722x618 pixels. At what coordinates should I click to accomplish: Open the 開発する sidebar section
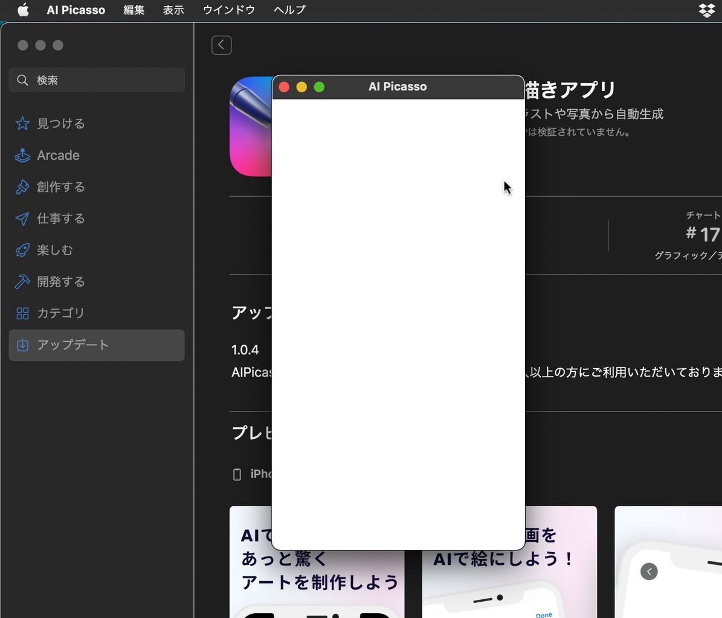(x=97, y=281)
